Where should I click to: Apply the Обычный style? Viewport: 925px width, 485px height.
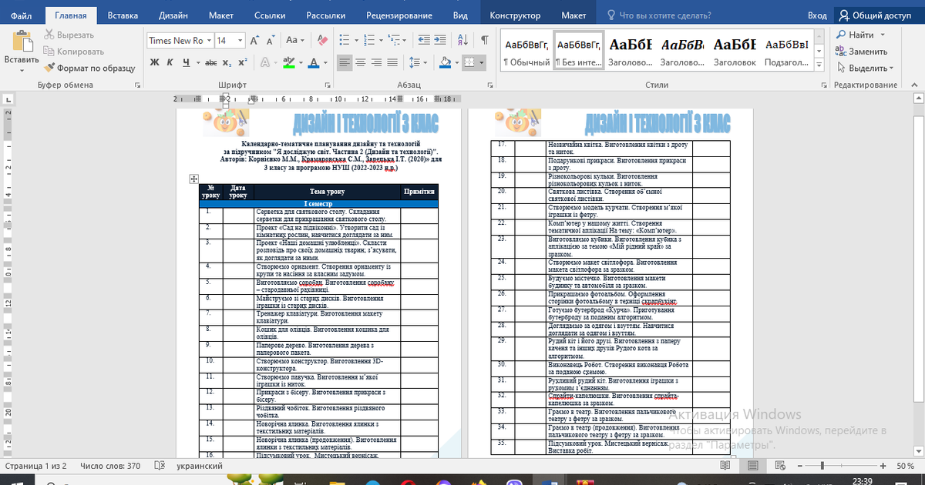coord(526,51)
